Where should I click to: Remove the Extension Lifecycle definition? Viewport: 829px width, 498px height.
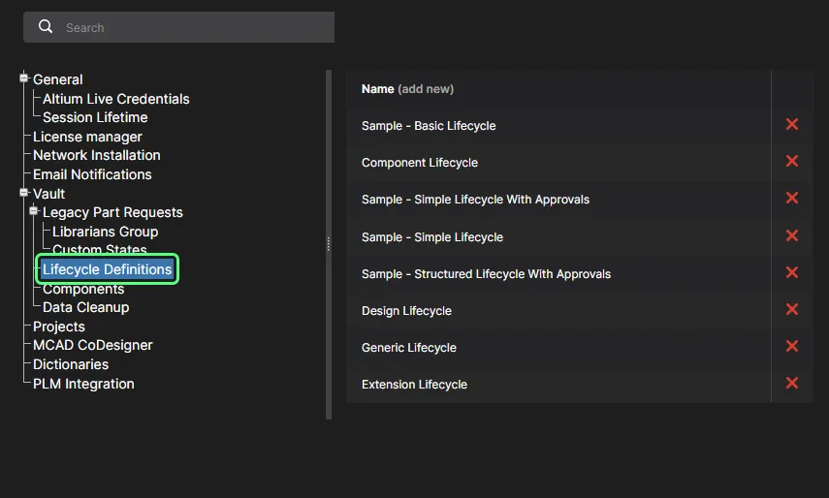792,384
